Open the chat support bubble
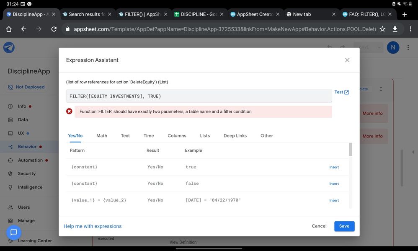Image resolution: width=418 pixels, height=251 pixels. coord(13,232)
